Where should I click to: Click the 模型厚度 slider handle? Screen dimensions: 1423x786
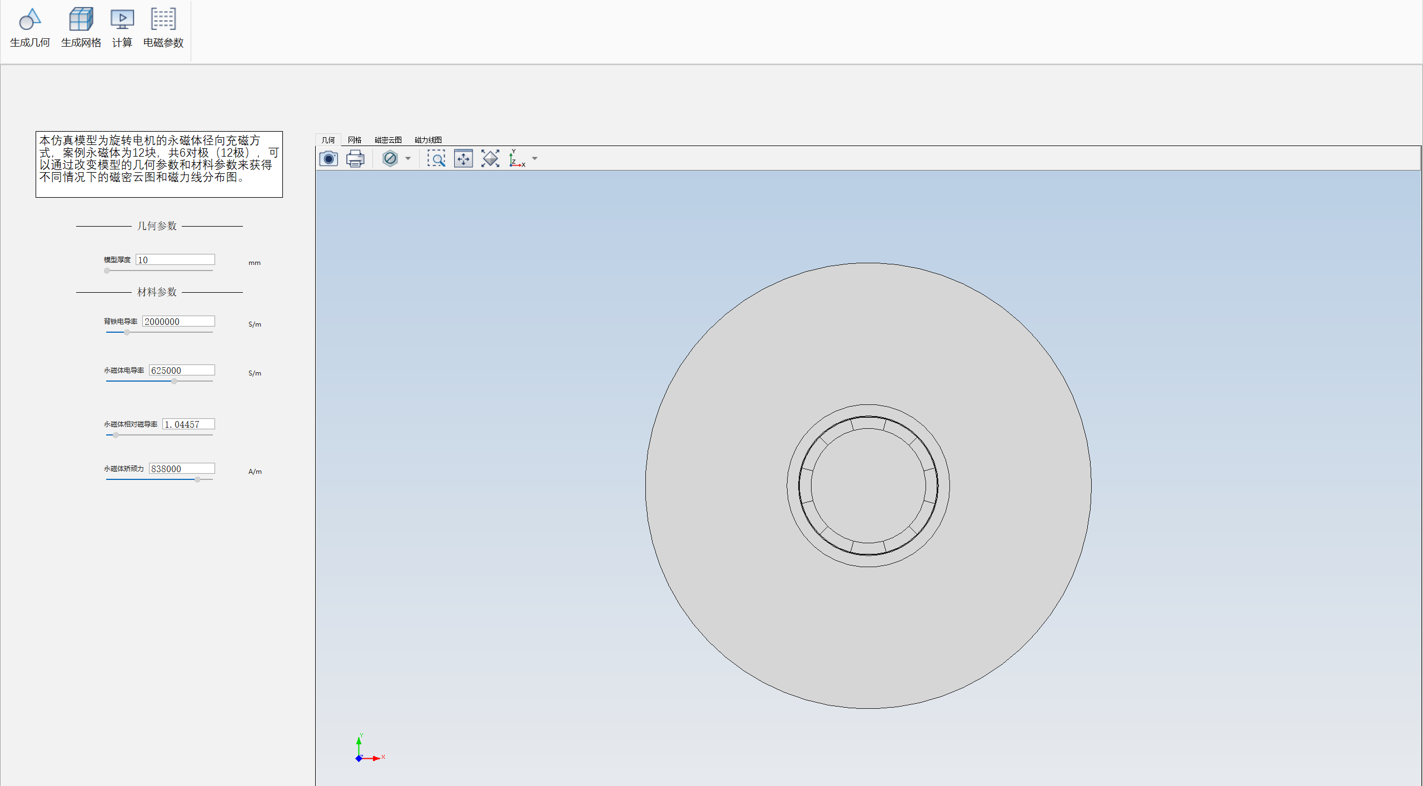pos(107,271)
